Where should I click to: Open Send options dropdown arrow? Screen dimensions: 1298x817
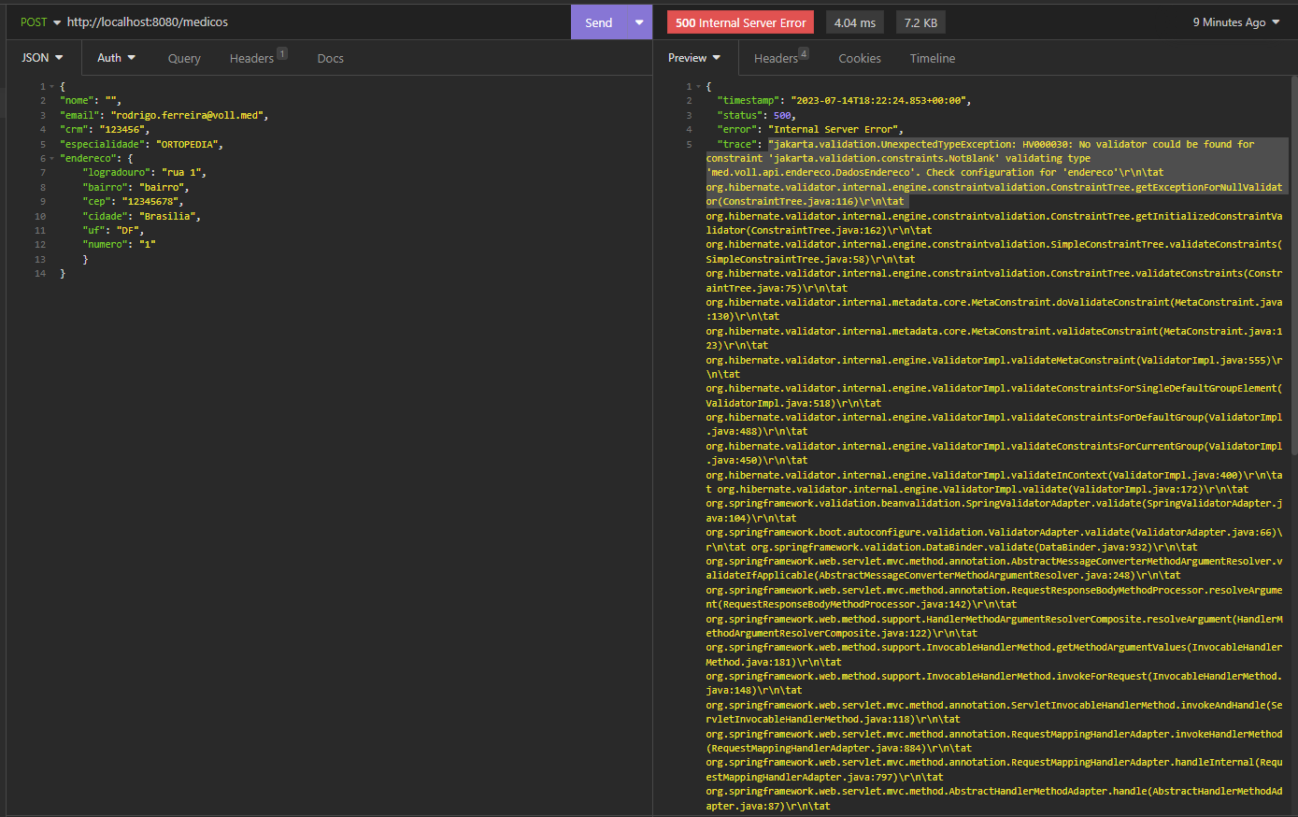pyautogui.click(x=639, y=22)
